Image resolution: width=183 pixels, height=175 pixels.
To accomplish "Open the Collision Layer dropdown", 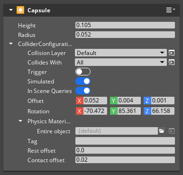I will (x=121, y=53).
